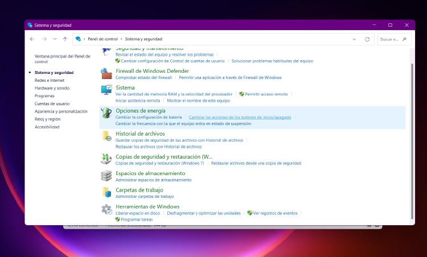Click Cambiar la configuración de batería
The image size is (427, 257).
click(x=149, y=117)
